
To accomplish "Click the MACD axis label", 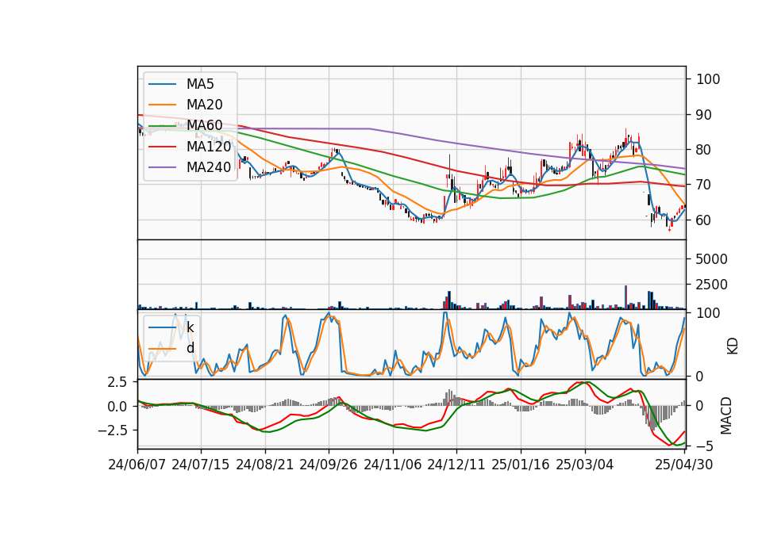I will coord(725,415).
